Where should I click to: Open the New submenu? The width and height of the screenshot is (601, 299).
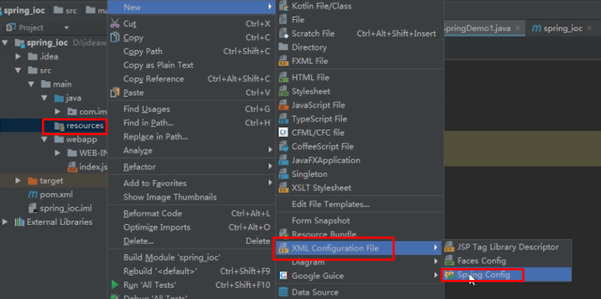(x=191, y=7)
